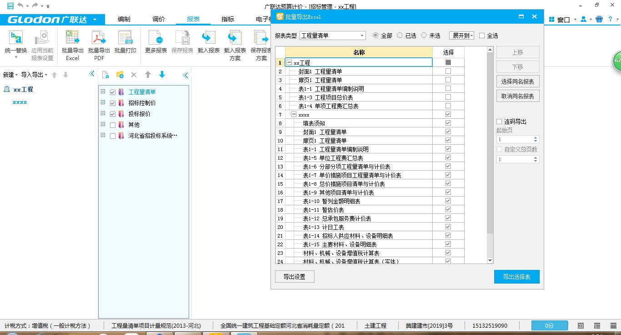The width and height of the screenshot is (621, 335).
Task: Select the 已选 radio button
Action: coord(400,35)
